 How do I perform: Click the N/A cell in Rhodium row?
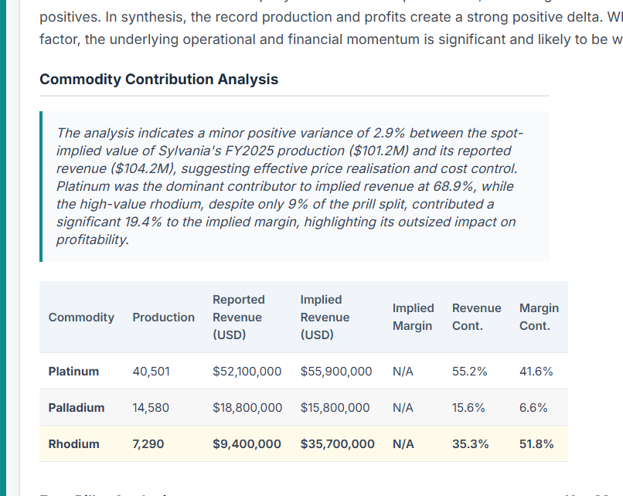click(x=403, y=444)
